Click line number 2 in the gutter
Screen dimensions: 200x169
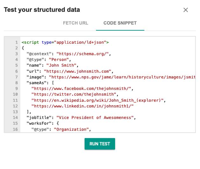[16, 48]
